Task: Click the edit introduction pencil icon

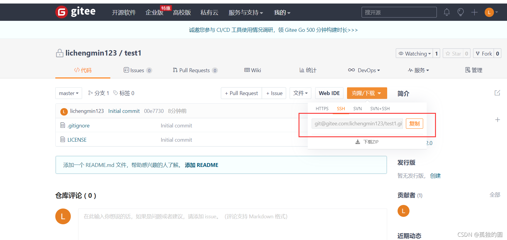Action: 497,93
